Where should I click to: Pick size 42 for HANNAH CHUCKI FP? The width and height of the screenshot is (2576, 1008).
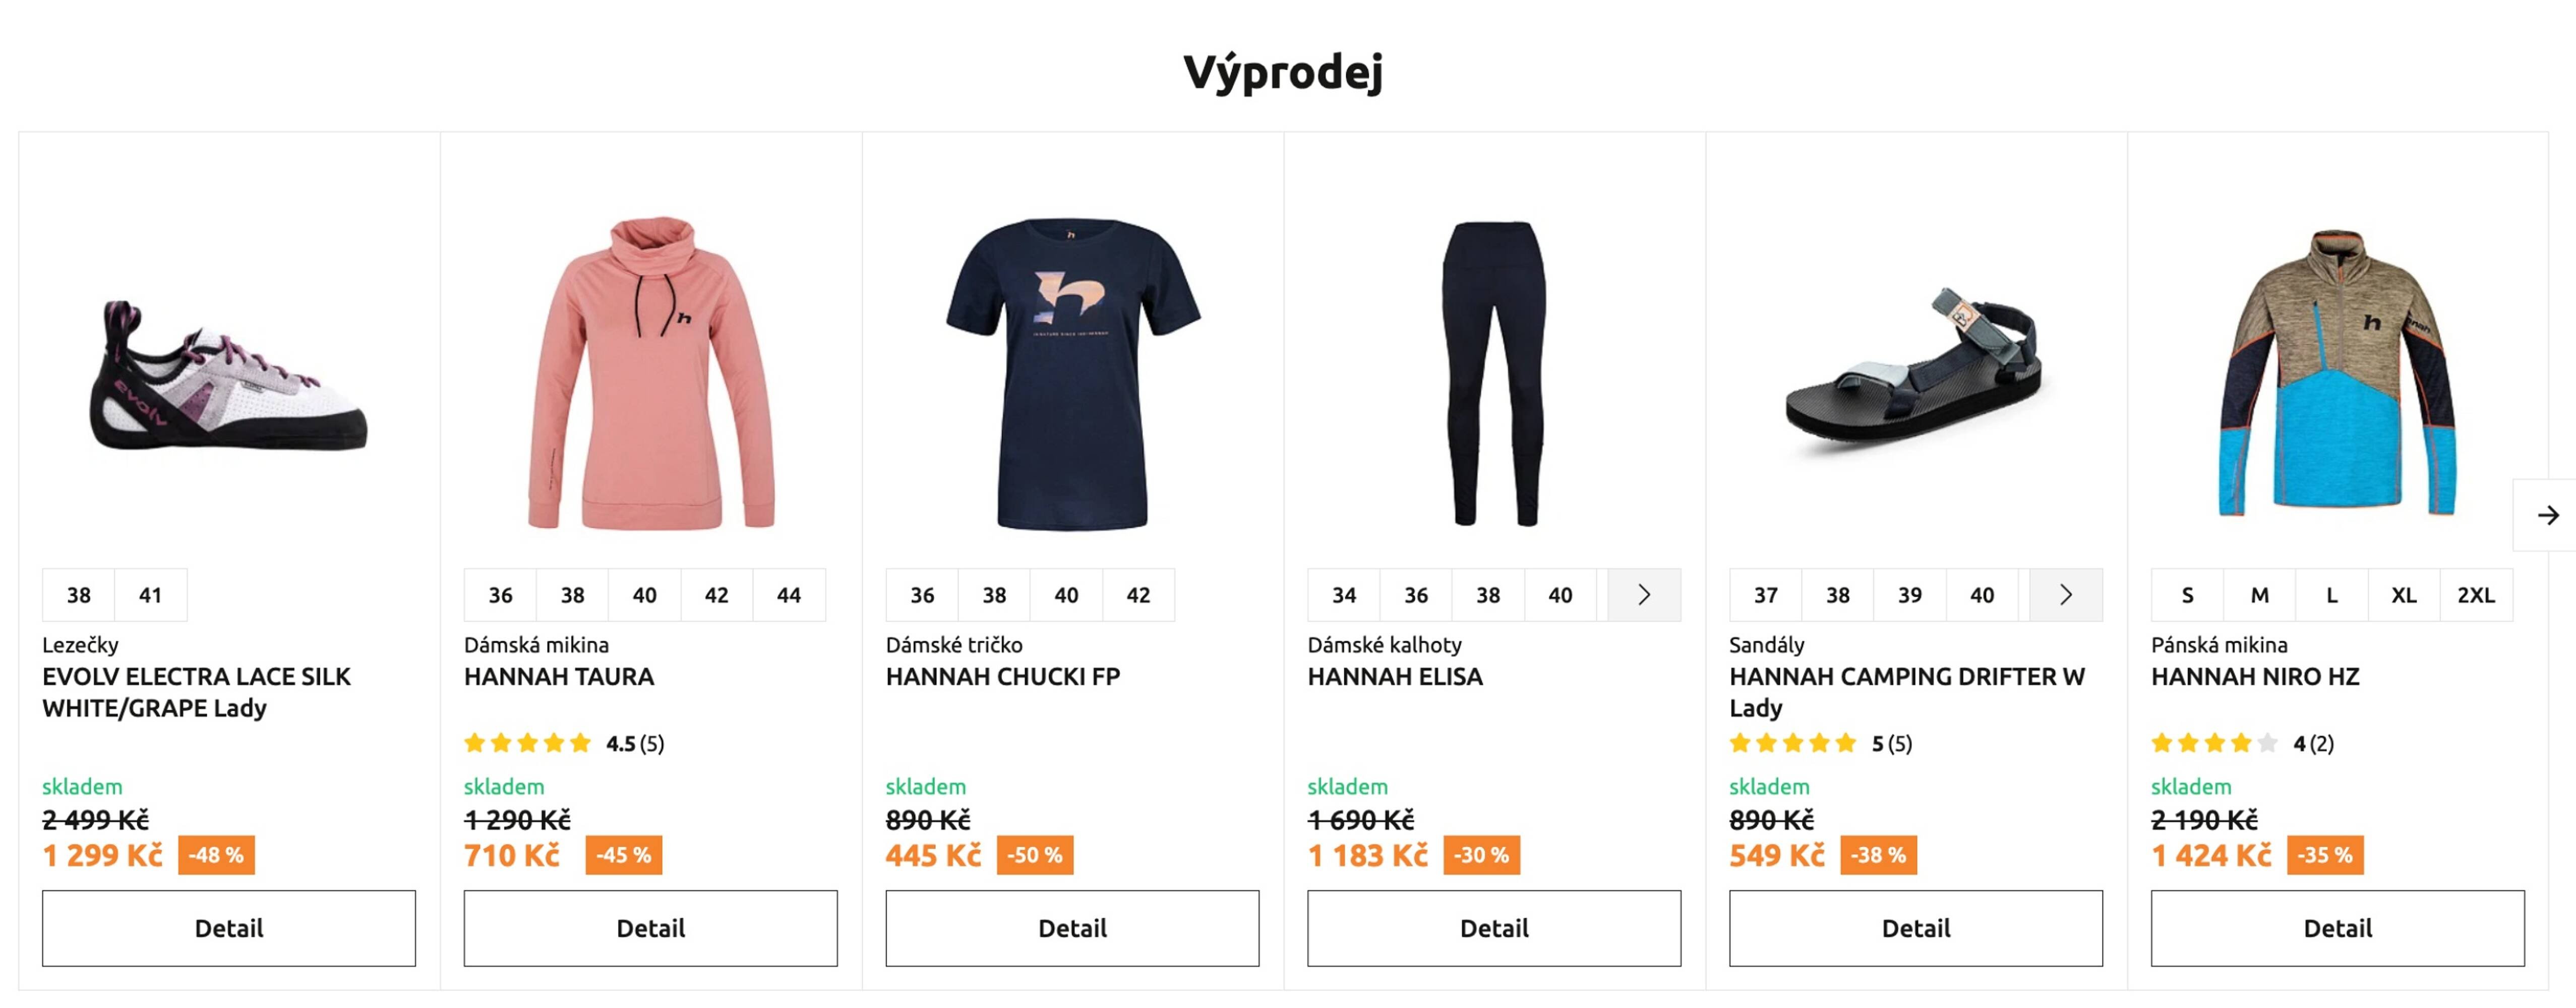coord(1137,595)
